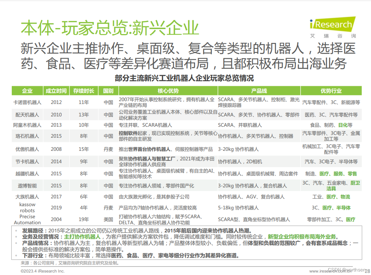The width and height of the screenshot is (371, 275).
Task: Click founding year 2012 for 卡诺普
Action: (x=56, y=102)
